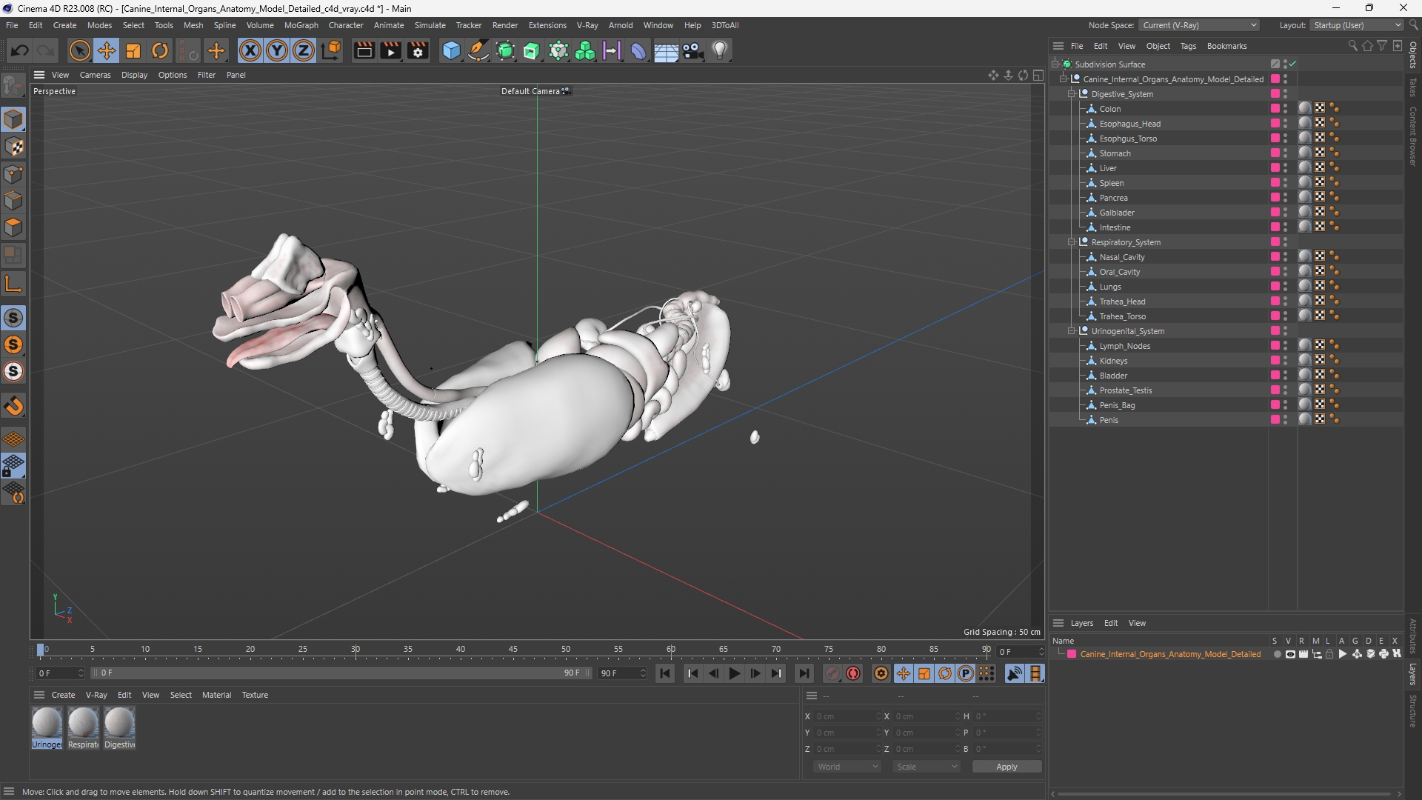Click the timeline preview range slider bar
Image resolution: width=1422 pixels, height=800 pixels.
pyautogui.click(x=341, y=673)
